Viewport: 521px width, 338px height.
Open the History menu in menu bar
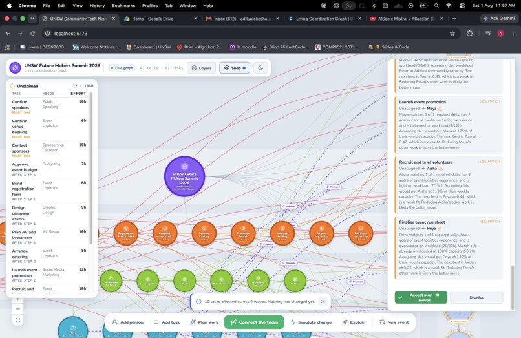pos(97,6)
